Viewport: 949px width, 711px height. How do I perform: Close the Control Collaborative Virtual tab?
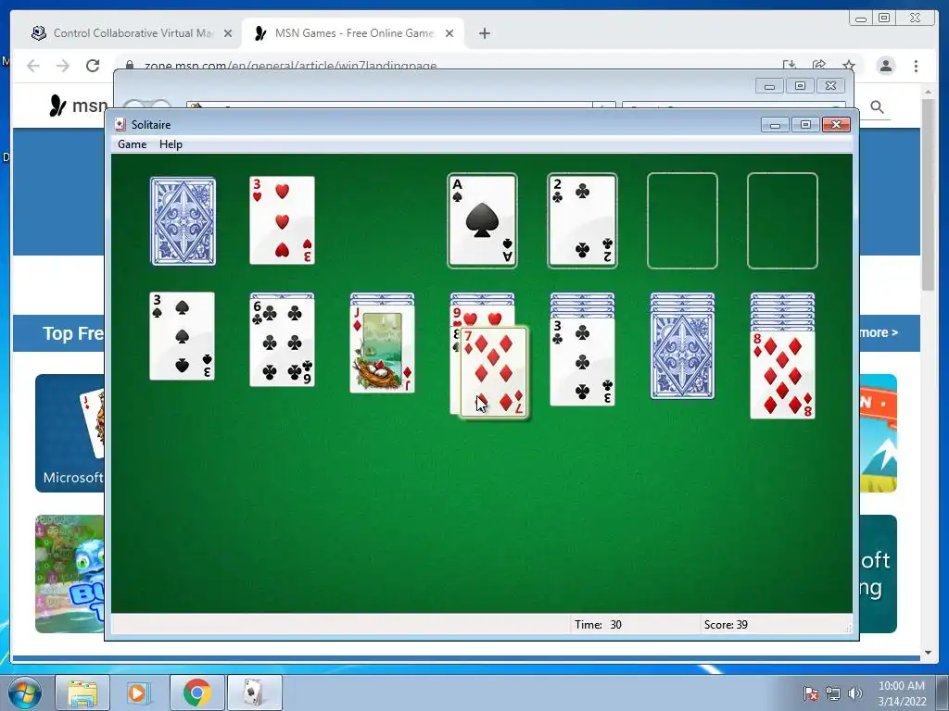pyautogui.click(x=228, y=33)
